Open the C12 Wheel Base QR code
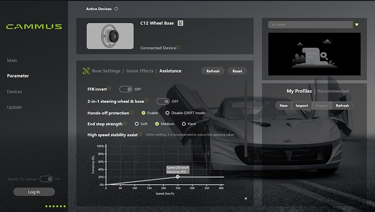375x212 pixels. pyautogui.click(x=180, y=23)
